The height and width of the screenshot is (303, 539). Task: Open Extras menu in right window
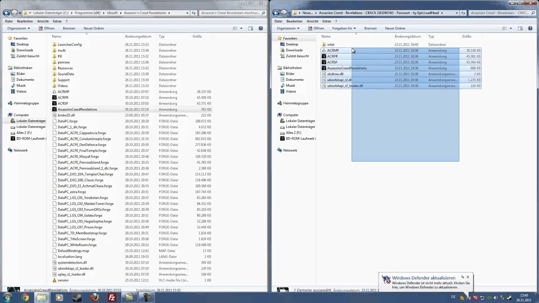tap(327, 21)
